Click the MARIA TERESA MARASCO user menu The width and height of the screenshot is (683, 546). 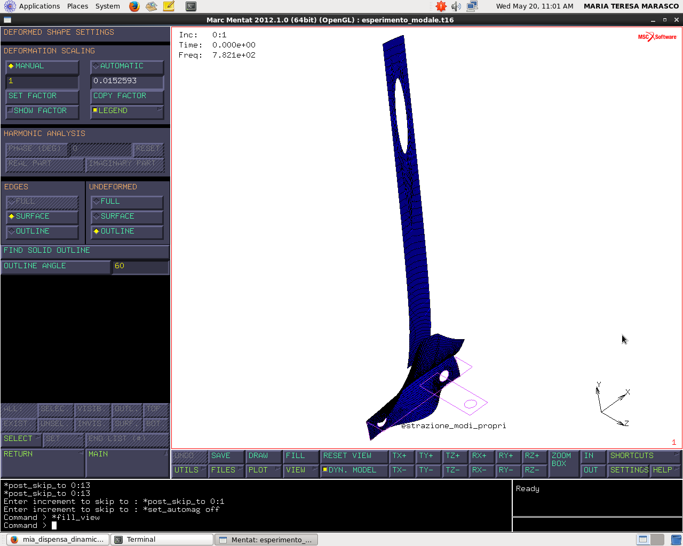631,6
